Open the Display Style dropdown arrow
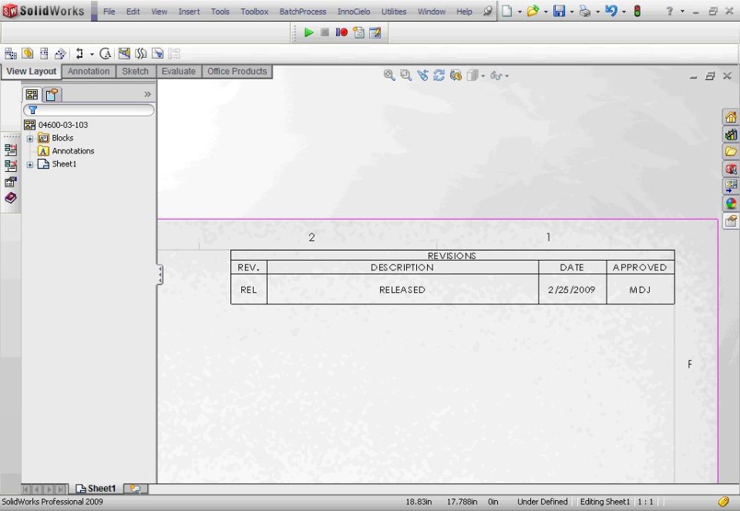740x511 pixels. (x=483, y=76)
